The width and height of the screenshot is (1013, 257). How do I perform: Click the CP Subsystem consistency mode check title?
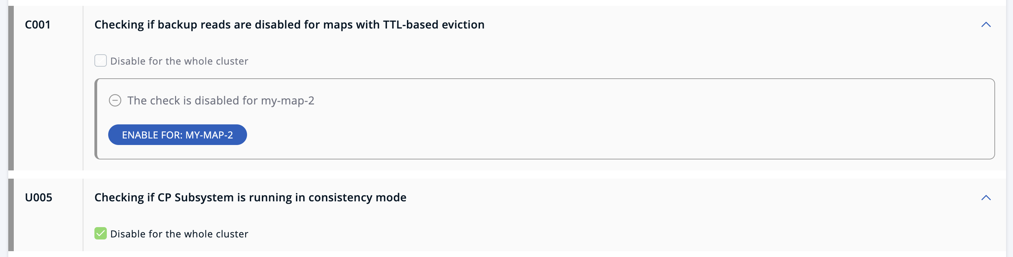[x=250, y=197]
